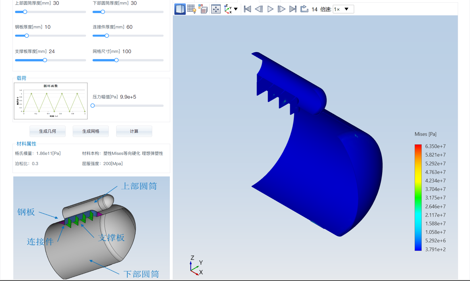Toggle mesh display with lightbulb icon
Image resolution: width=470 pixels, height=281 pixels.
click(192, 9)
